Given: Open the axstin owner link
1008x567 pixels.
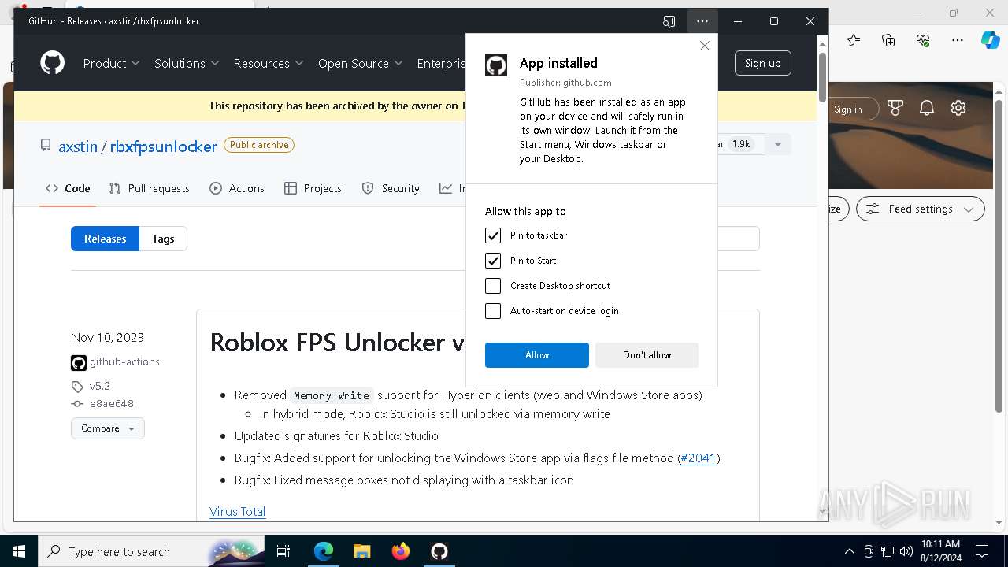Looking at the screenshot, I should point(78,146).
